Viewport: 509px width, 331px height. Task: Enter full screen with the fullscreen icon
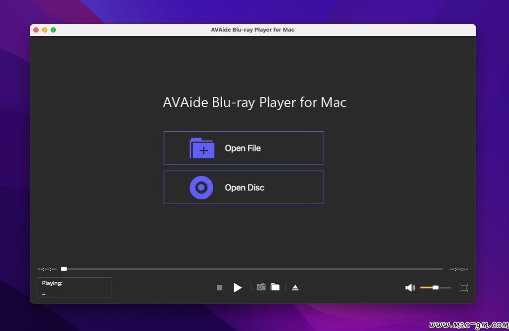(464, 288)
